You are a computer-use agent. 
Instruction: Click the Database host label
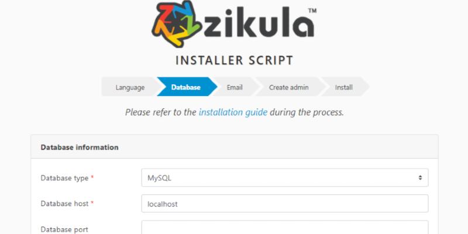64,204
